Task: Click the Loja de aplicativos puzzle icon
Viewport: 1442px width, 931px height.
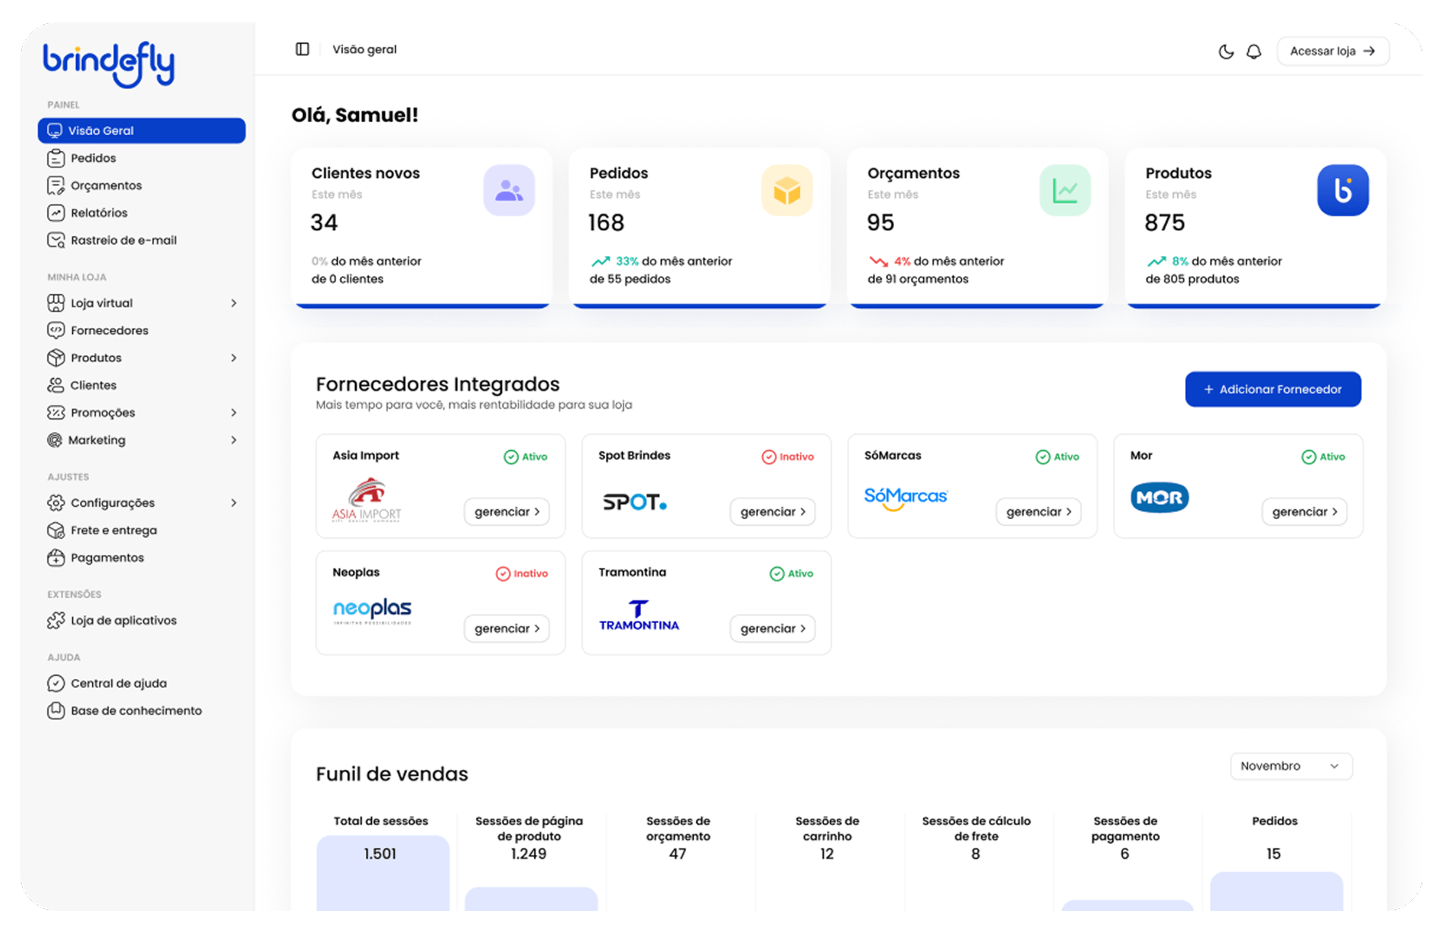Action: [56, 620]
